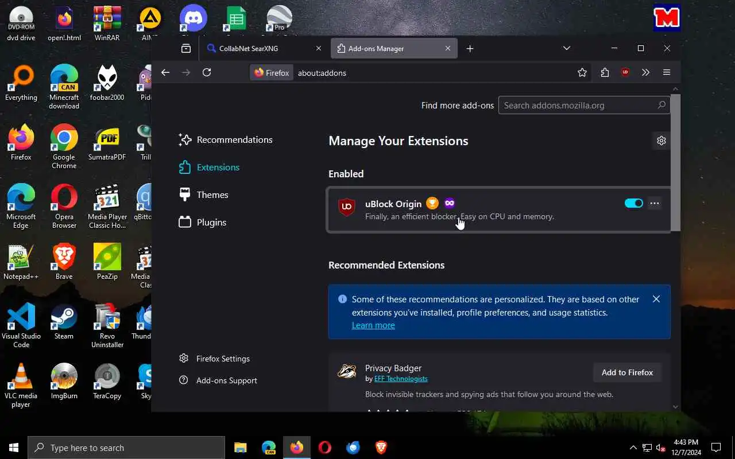
Task: Click Privacy Badger badger icon
Action: click(x=346, y=372)
